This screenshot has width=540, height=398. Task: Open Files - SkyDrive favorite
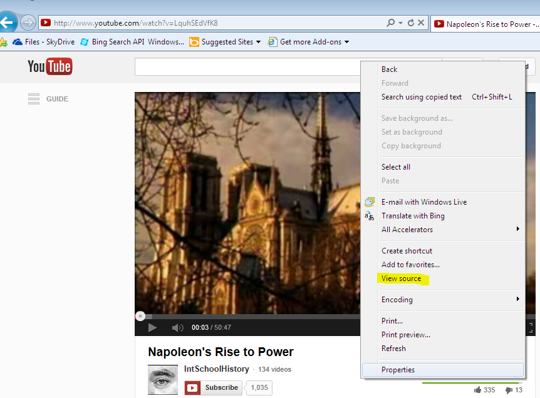(x=43, y=42)
